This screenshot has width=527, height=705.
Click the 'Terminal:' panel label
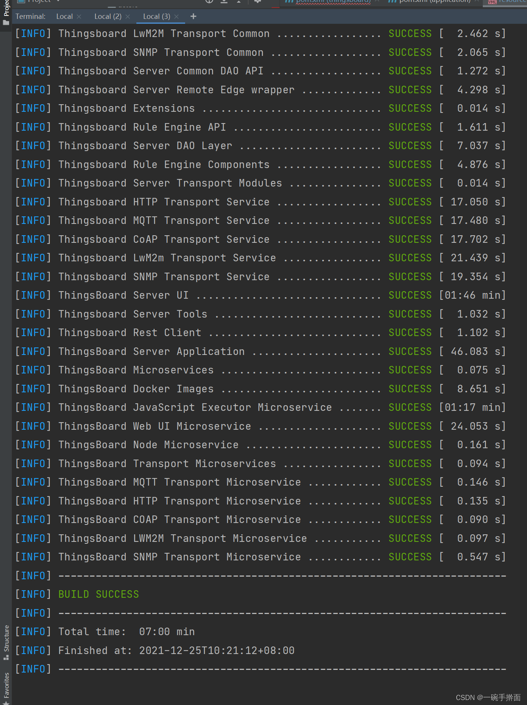30,17
